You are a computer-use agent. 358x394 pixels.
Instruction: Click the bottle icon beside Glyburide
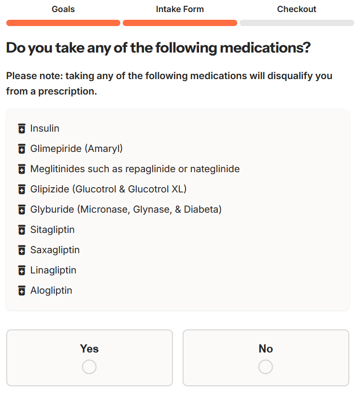point(21,210)
